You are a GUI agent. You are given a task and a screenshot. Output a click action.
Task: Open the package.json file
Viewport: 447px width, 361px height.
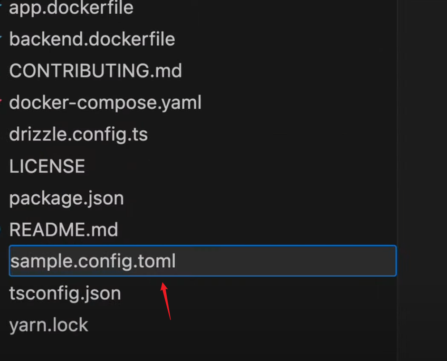click(67, 198)
